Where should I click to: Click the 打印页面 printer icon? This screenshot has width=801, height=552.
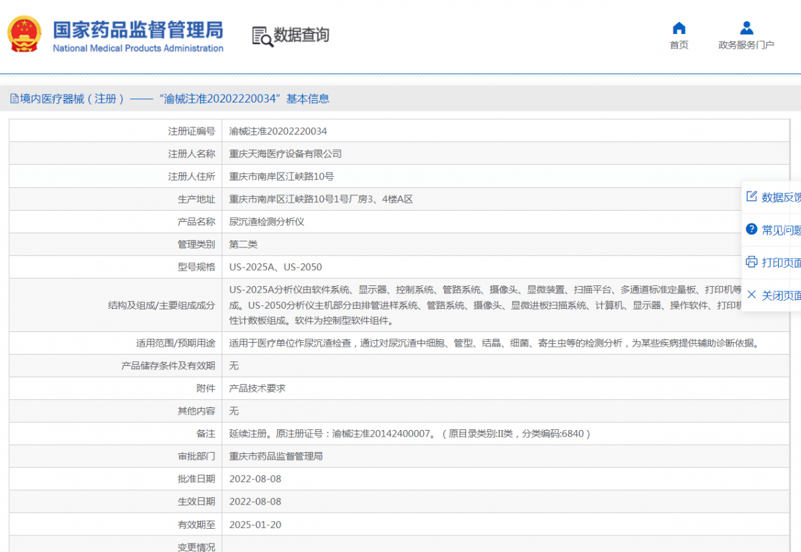coord(752,262)
